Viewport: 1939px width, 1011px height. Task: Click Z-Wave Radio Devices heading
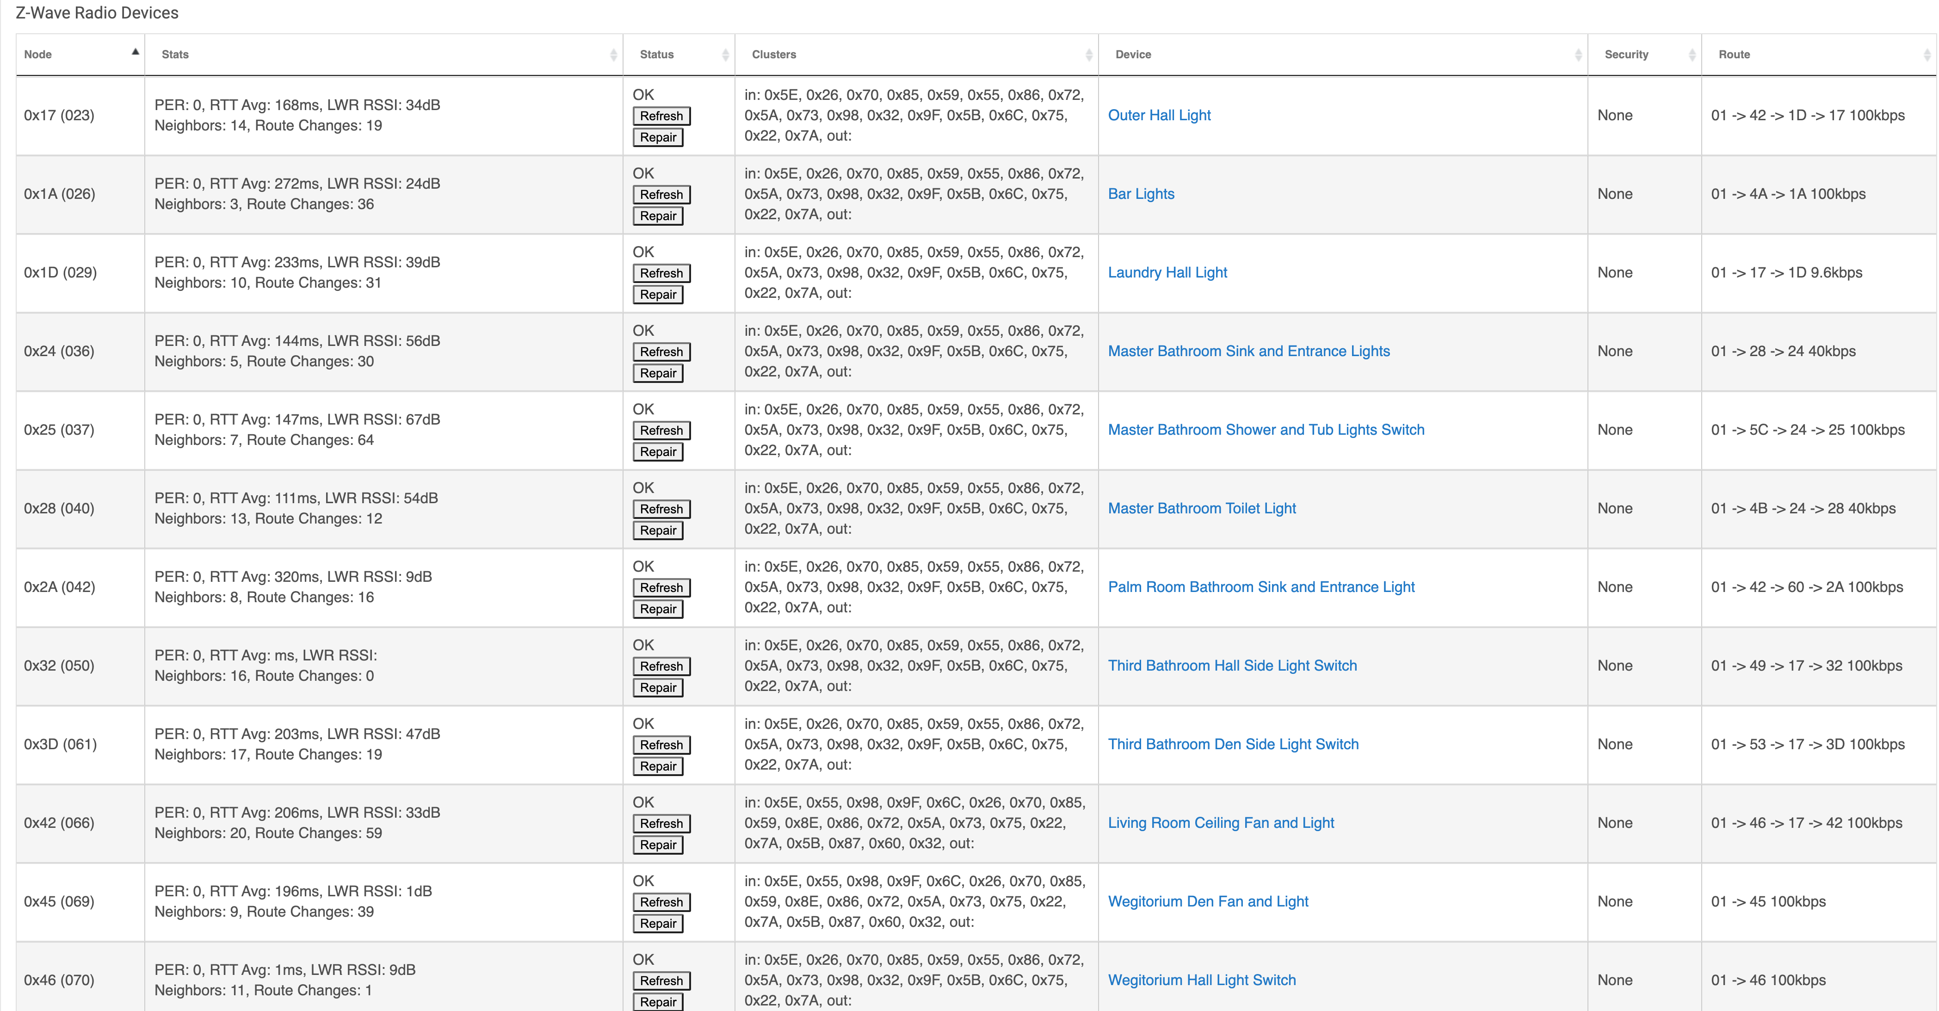click(x=97, y=13)
